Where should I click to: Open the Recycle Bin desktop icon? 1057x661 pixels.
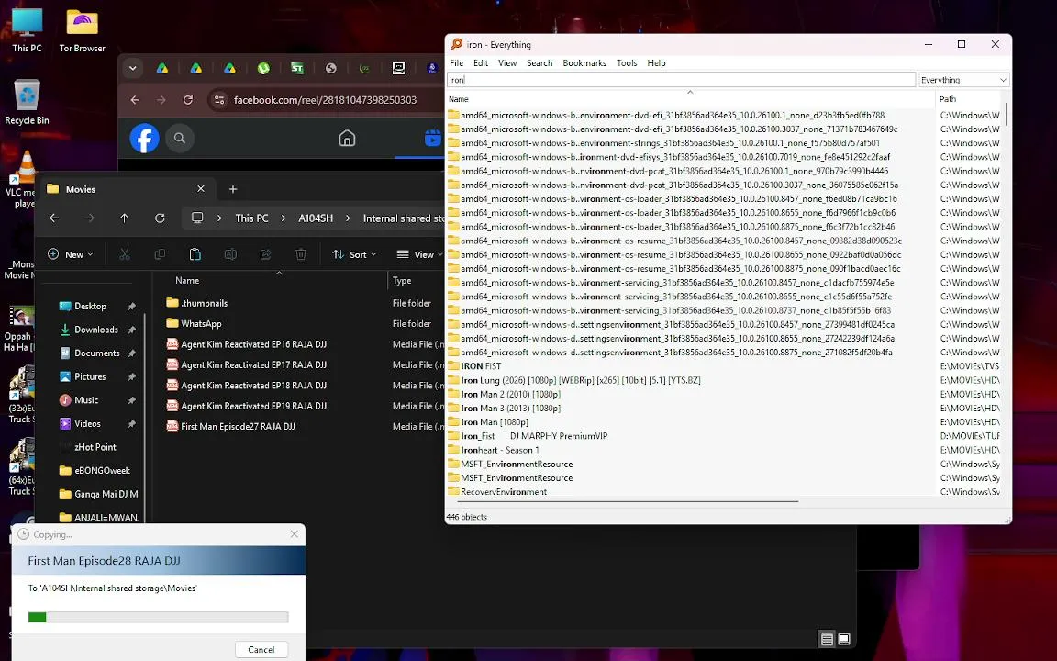point(27,103)
